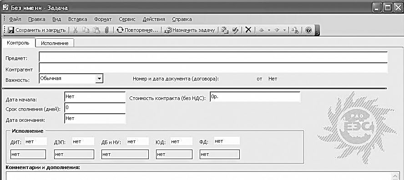Click the Контрагент input field
Screen dimensions: 404x180
click(x=213, y=68)
